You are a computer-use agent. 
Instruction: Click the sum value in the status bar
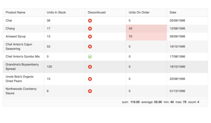[x=135, y=102]
